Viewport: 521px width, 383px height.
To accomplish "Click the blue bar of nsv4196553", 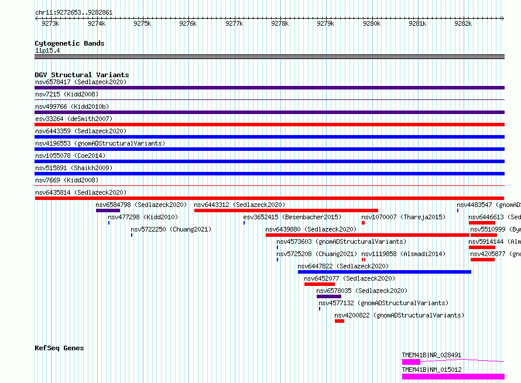I will click(269, 149).
